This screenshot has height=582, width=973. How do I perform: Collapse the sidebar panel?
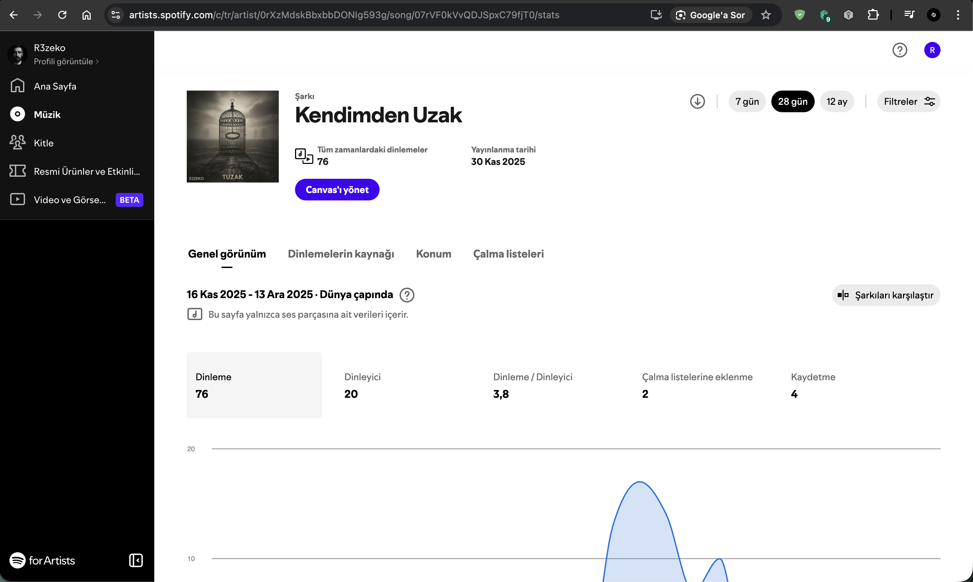point(136,560)
